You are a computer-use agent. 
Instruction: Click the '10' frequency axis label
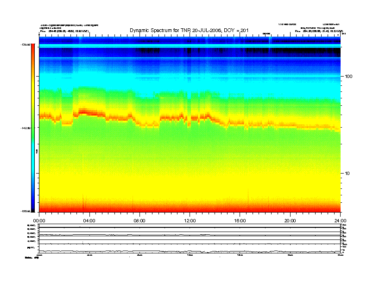(348, 174)
